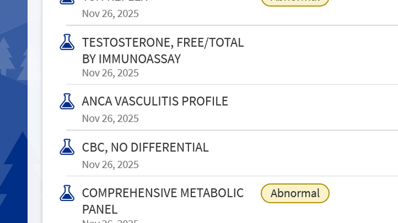Image resolution: width=398 pixels, height=223 pixels.
Task: Open the Comprehensive Metabolic Panel result
Action: [x=163, y=200]
